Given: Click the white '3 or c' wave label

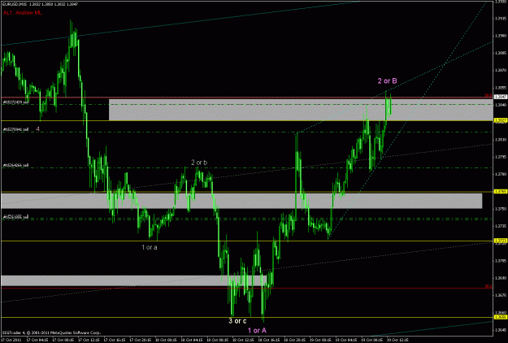Looking at the screenshot, I should (237, 321).
